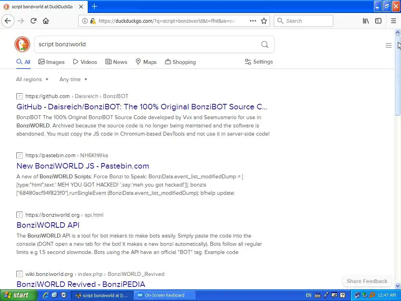Toggle the sidebar view icon
This screenshot has height=301, width=401.
point(378,21)
